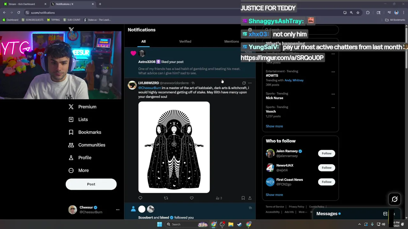This screenshot has height=229, width=408.
Task: Open Steam from the taskbar
Action: (x=239, y=224)
